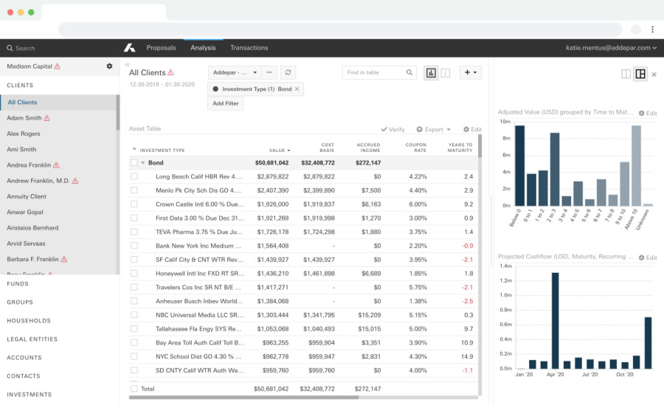Remove the Investment Type Bond filter

(x=297, y=89)
